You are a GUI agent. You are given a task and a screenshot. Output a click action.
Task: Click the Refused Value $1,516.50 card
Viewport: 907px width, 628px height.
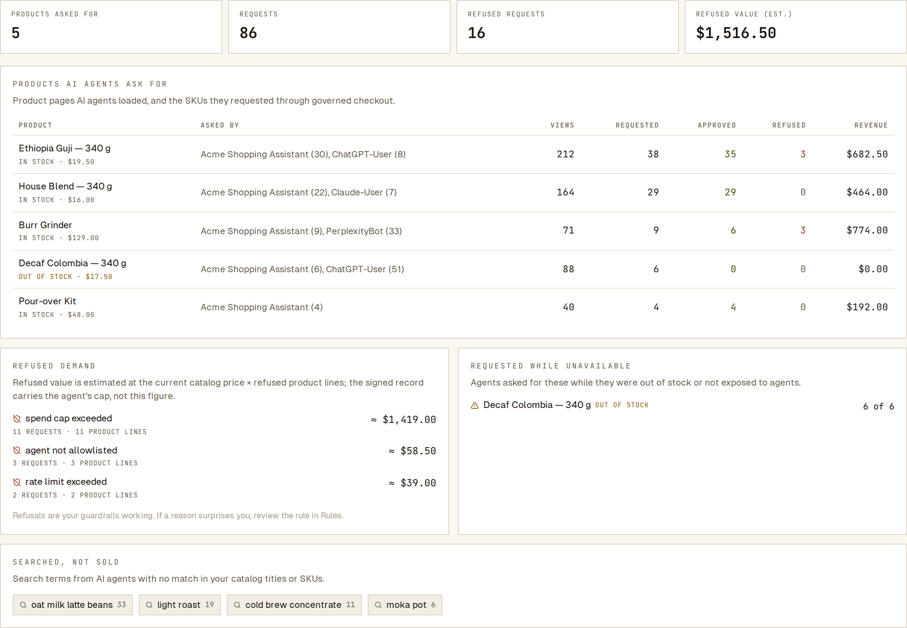coord(795,26)
